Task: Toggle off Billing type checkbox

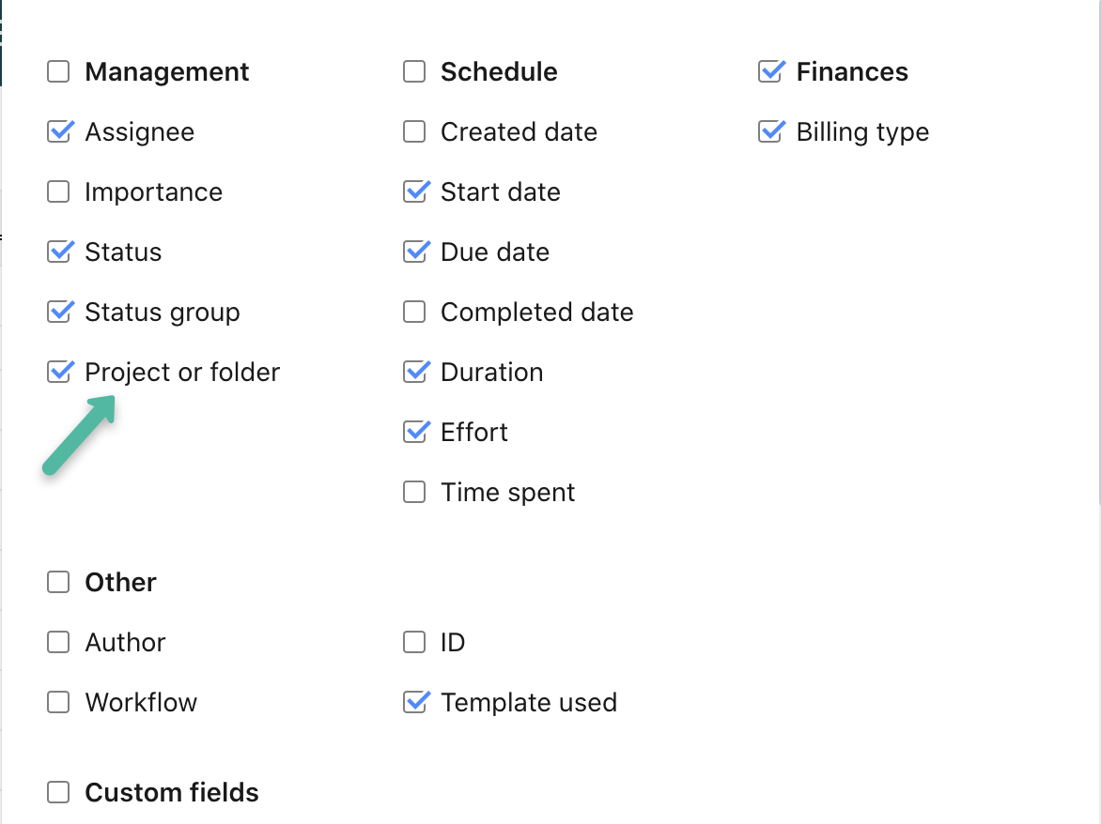Action: 770,132
